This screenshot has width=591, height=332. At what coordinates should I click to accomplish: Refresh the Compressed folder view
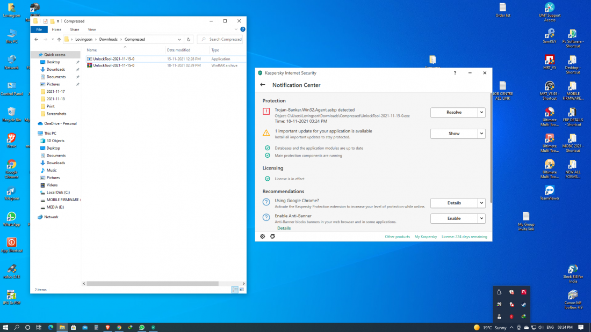point(189,39)
